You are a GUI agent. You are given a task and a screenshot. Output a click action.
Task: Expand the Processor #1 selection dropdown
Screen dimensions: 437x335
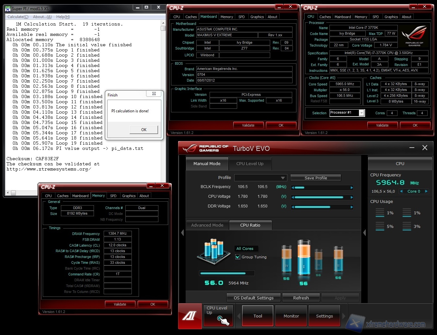tap(362, 113)
